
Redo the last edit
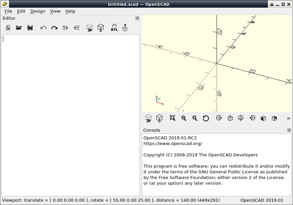54,28
